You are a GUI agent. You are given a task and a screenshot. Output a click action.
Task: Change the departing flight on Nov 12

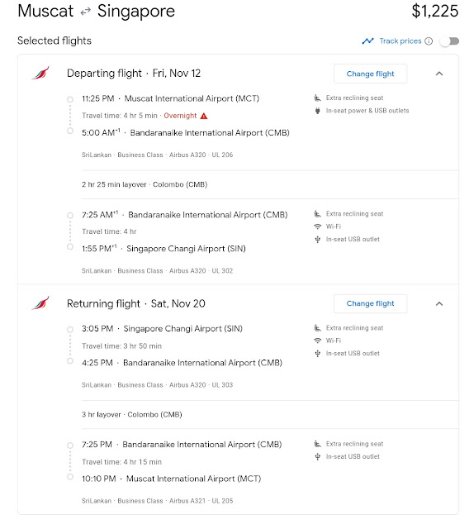tap(370, 74)
